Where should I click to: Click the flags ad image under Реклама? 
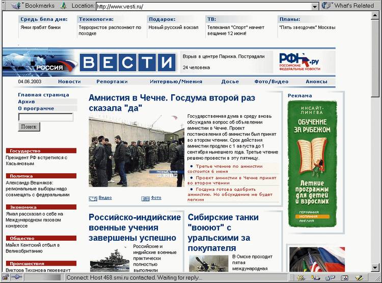click(317, 260)
